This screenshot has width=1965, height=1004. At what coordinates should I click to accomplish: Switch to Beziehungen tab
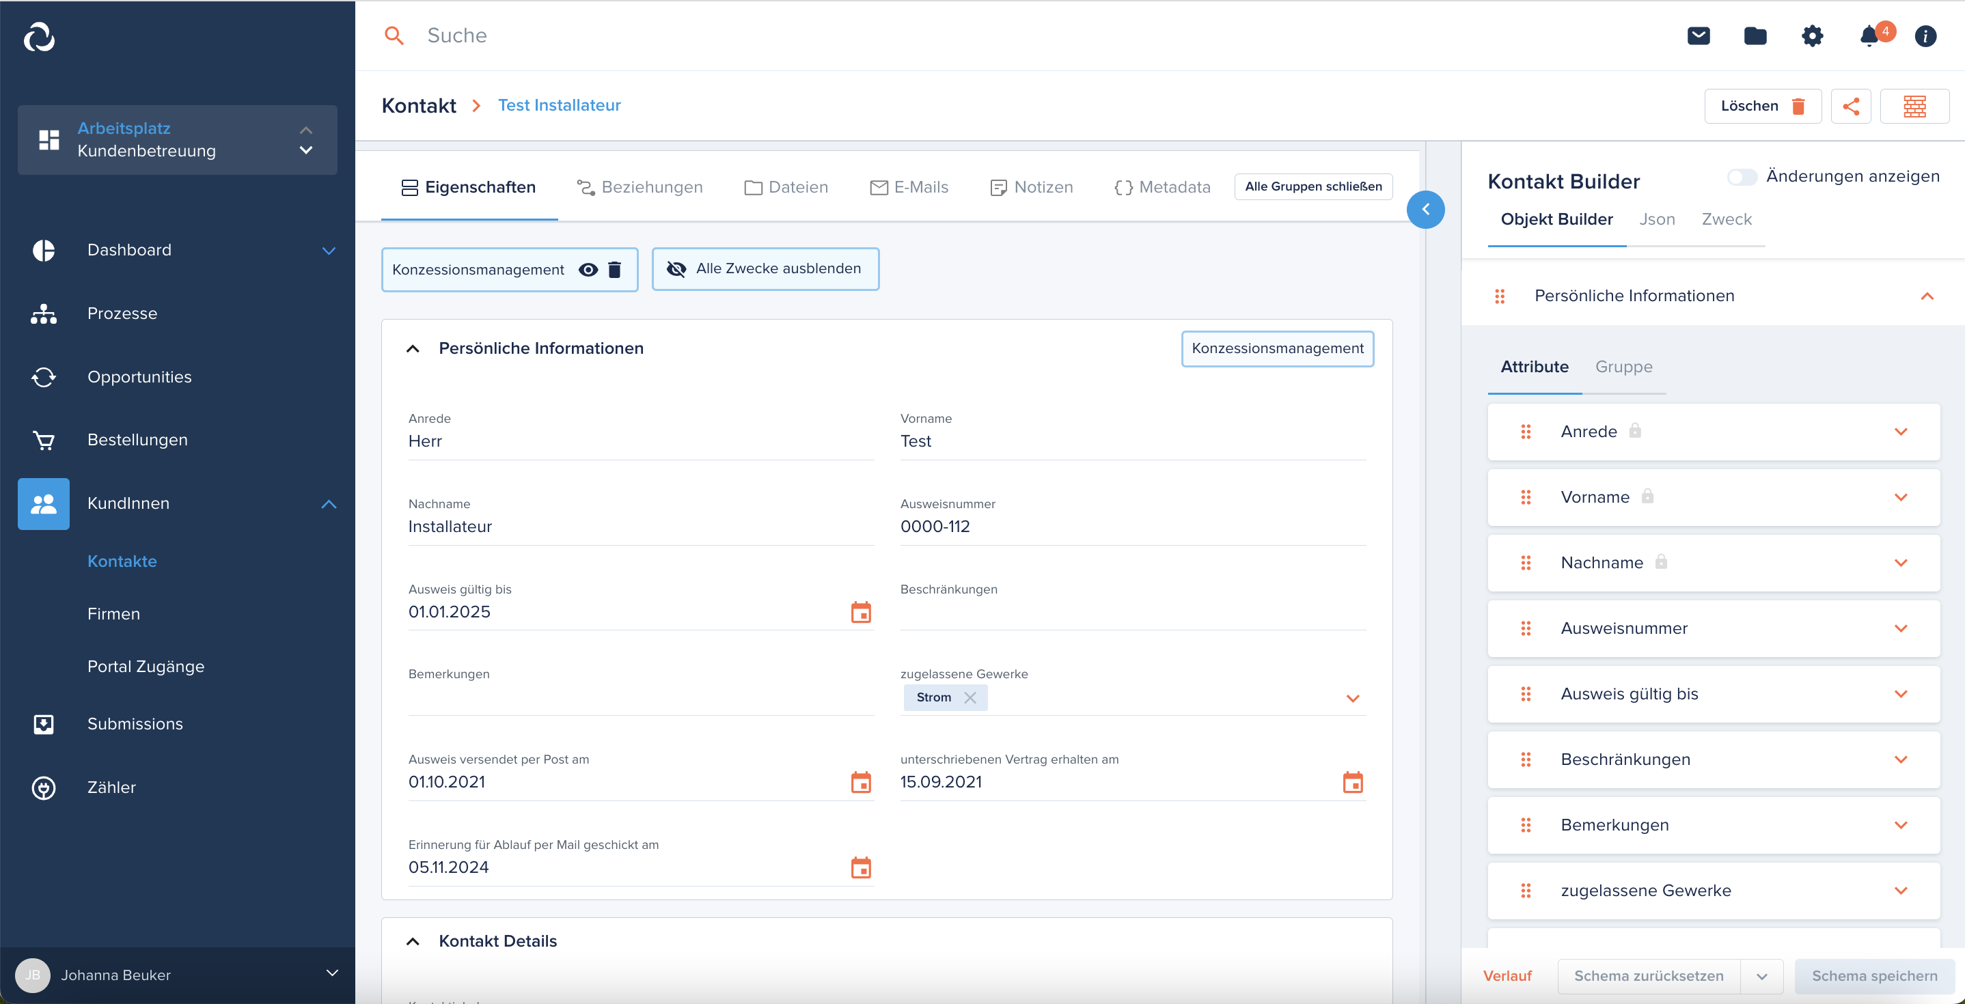click(x=640, y=188)
